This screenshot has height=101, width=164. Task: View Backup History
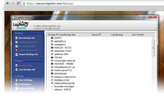point(26,88)
